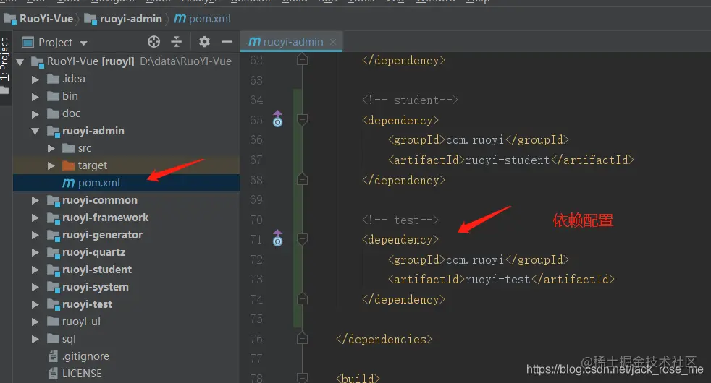
Task: Select the ruoyi-student module icon
Action: click(x=54, y=270)
